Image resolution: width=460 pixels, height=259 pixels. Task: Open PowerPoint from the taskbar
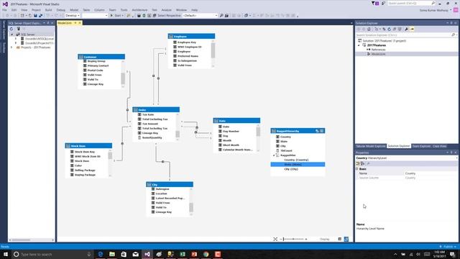coord(194,254)
